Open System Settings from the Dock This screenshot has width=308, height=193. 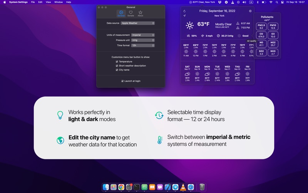129,187
